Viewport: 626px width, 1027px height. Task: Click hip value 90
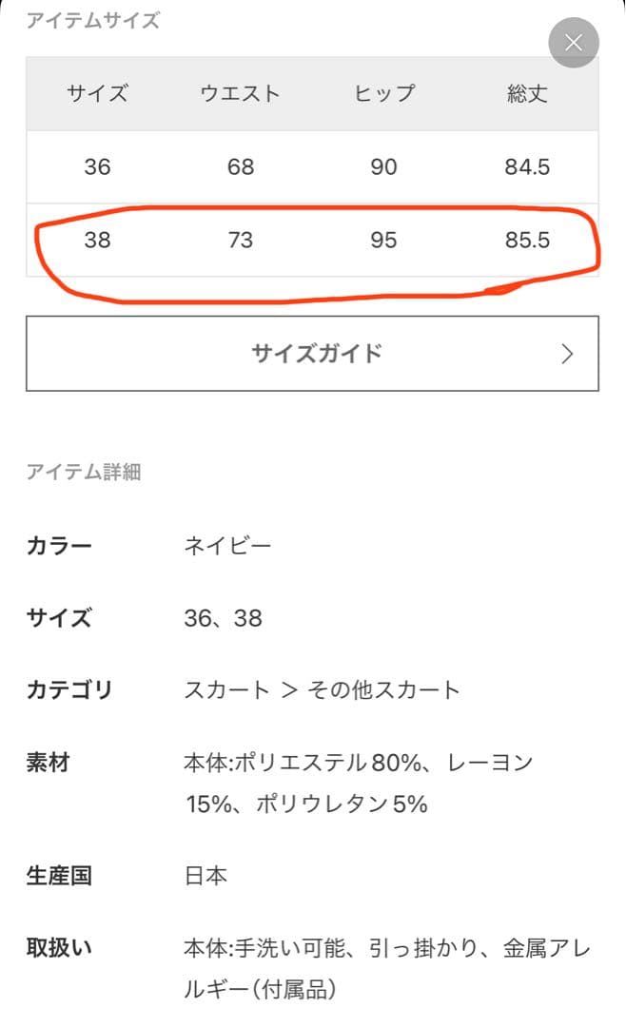point(383,167)
